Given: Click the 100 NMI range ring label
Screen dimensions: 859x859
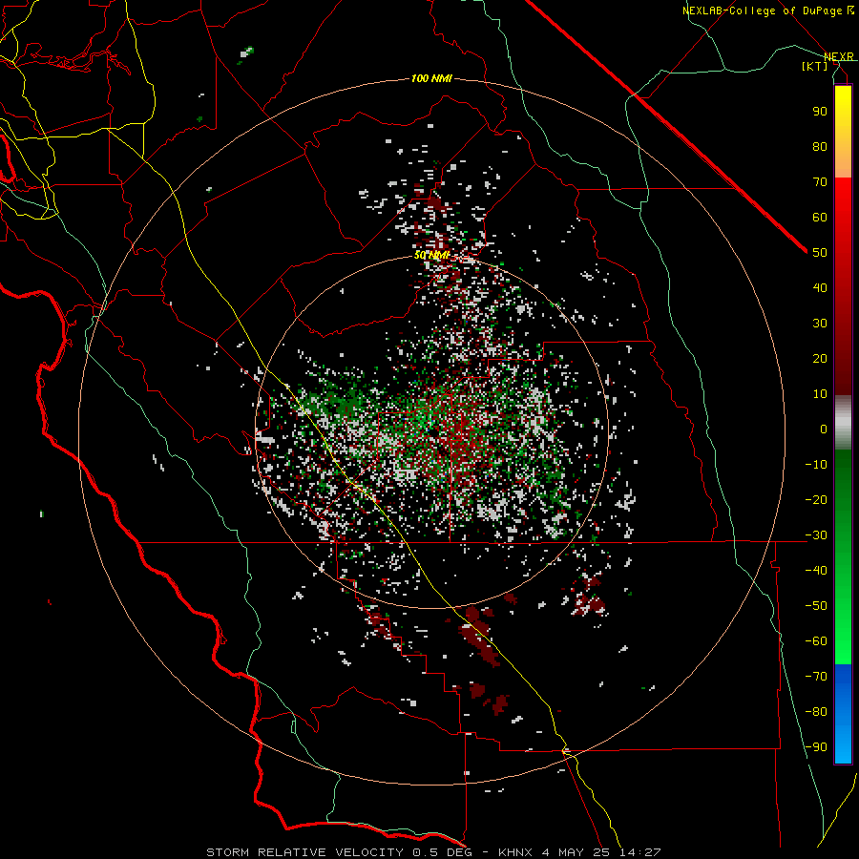Looking at the screenshot, I should [431, 79].
